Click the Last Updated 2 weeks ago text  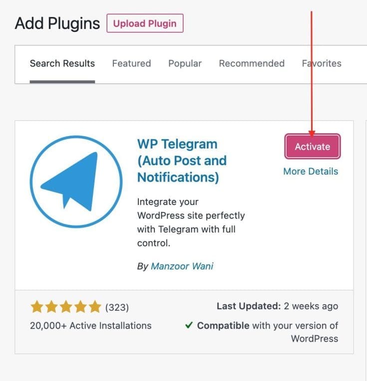277,306
